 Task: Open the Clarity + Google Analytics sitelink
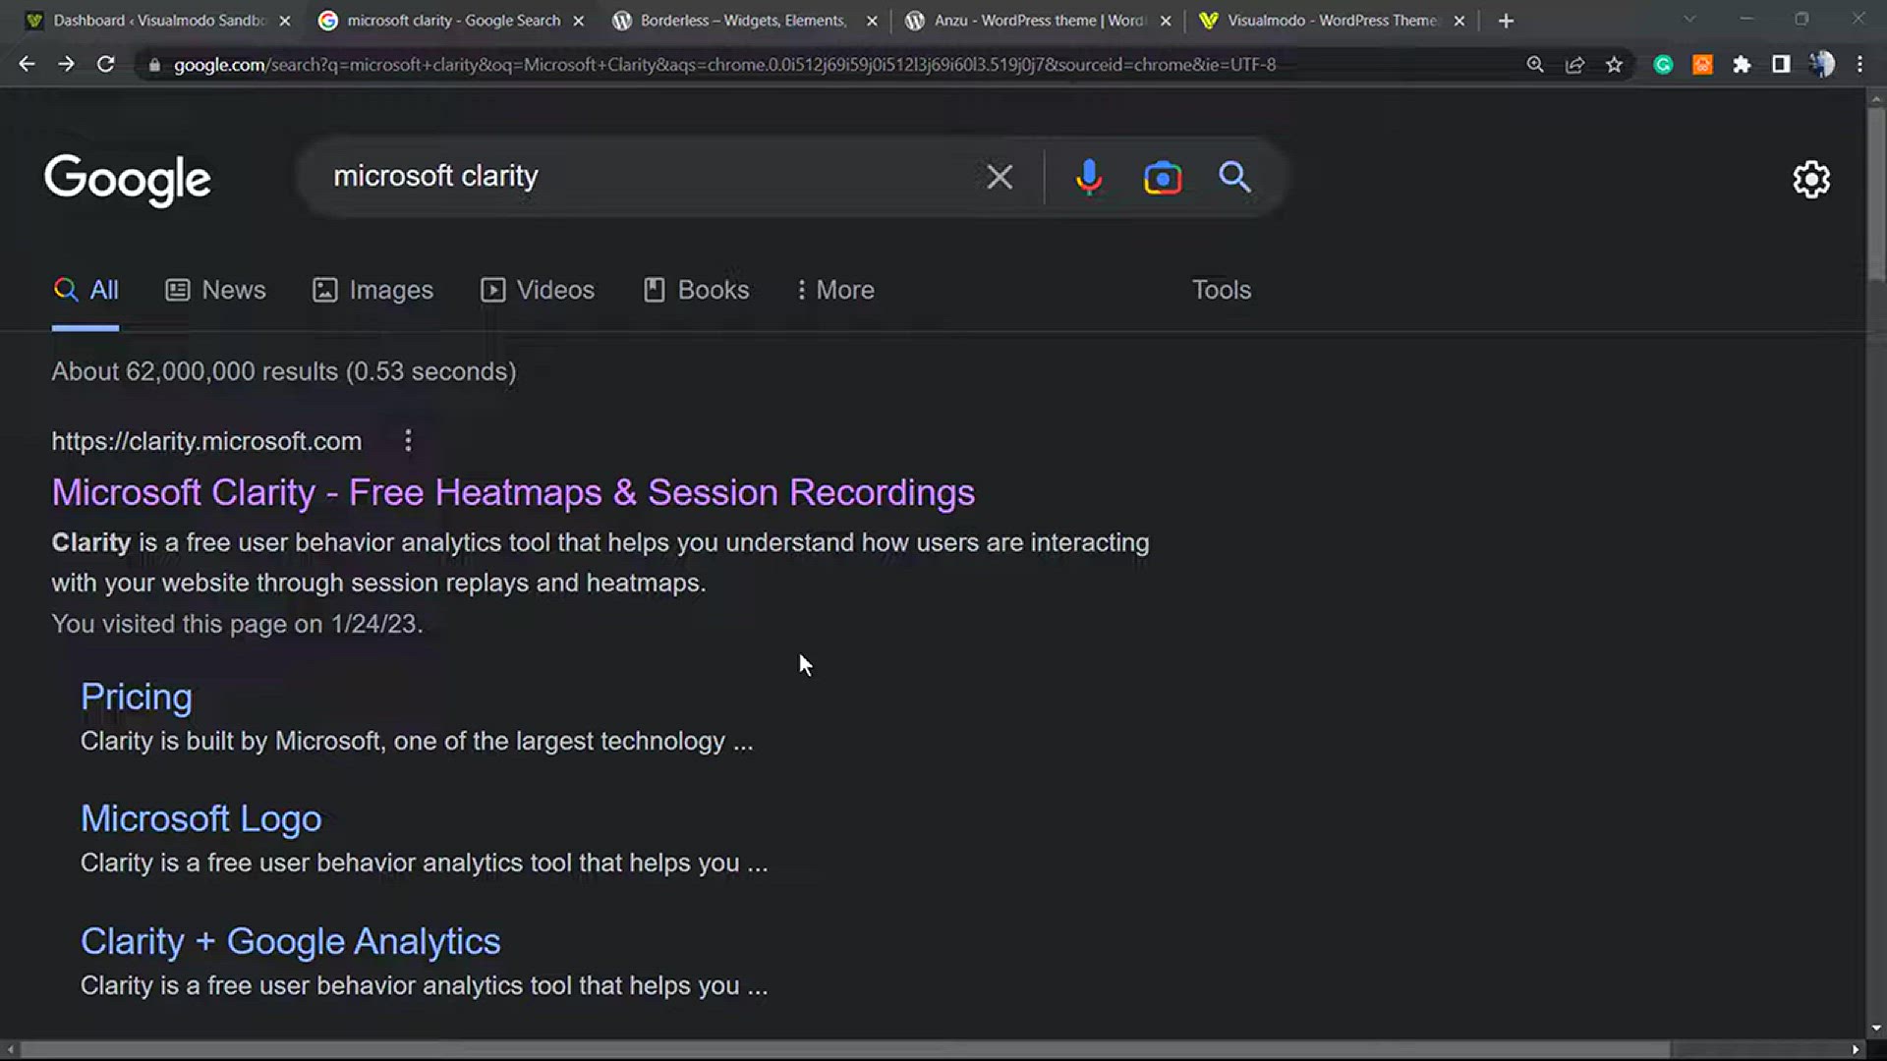click(x=291, y=941)
